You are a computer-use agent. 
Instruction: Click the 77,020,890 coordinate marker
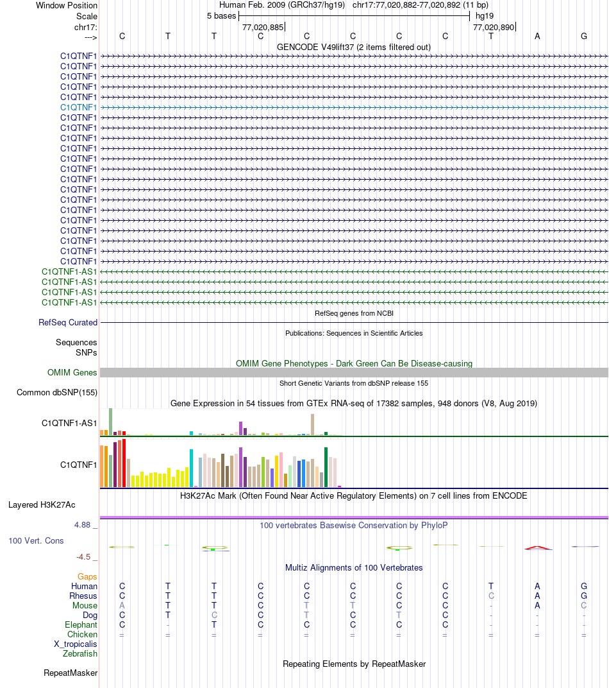(x=494, y=27)
